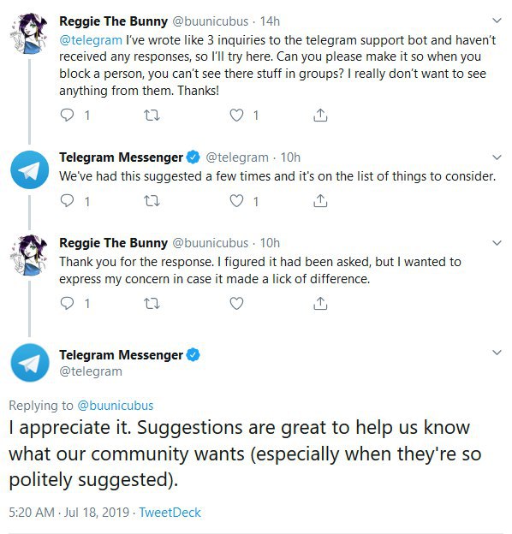Expand chevron menu on Telegram's 10h reply
Screen dimensions: 512x534
pos(497,157)
